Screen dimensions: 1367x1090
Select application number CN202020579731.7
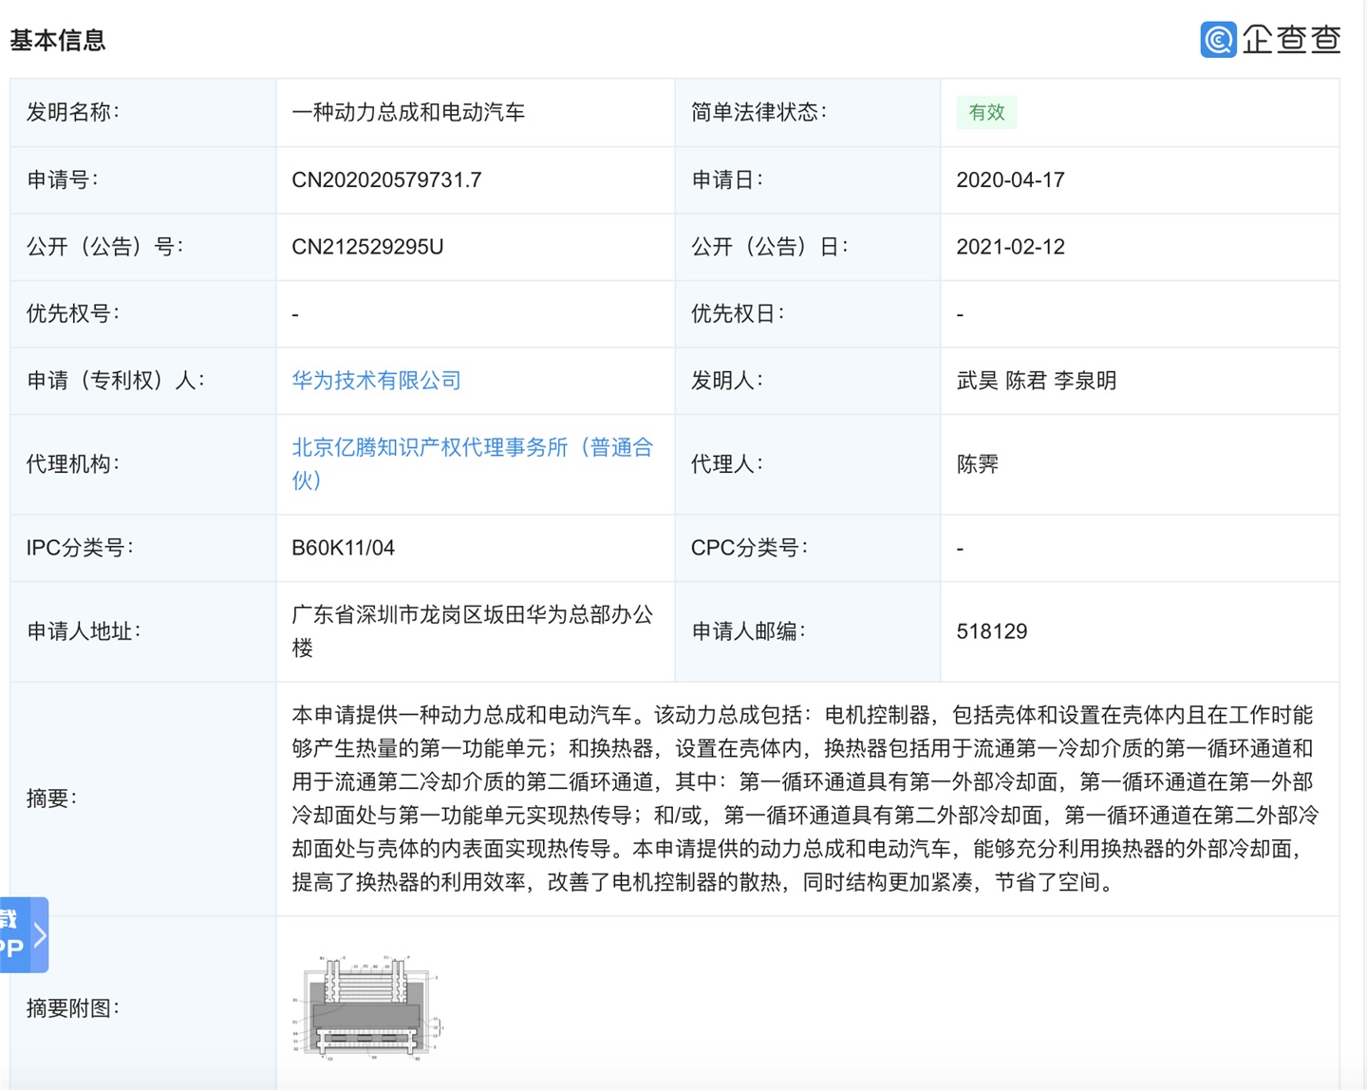(x=386, y=179)
